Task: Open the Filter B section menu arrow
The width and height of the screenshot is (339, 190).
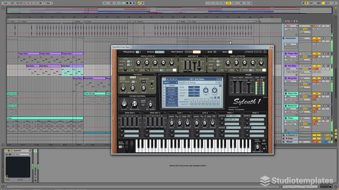Action: click(x=154, y=75)
